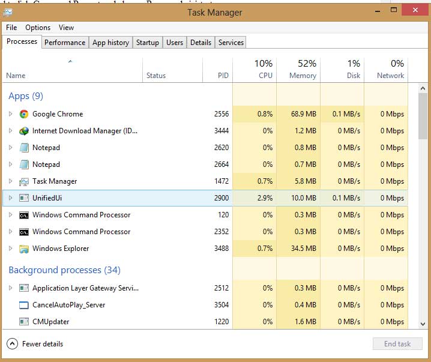The height and width of the screenshot is (362, 431).
Task: Sort by the PID column header
Action: 218,70
